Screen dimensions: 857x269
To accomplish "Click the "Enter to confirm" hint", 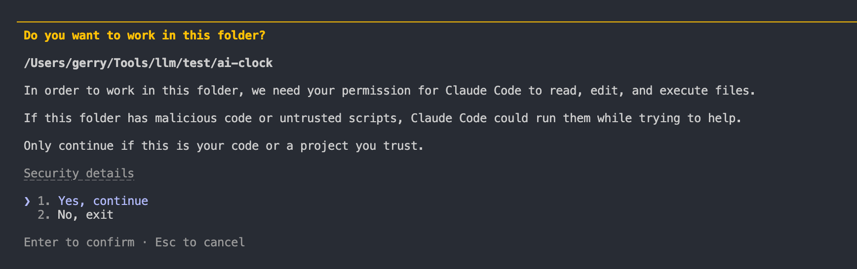I will (x=79, y=242).
